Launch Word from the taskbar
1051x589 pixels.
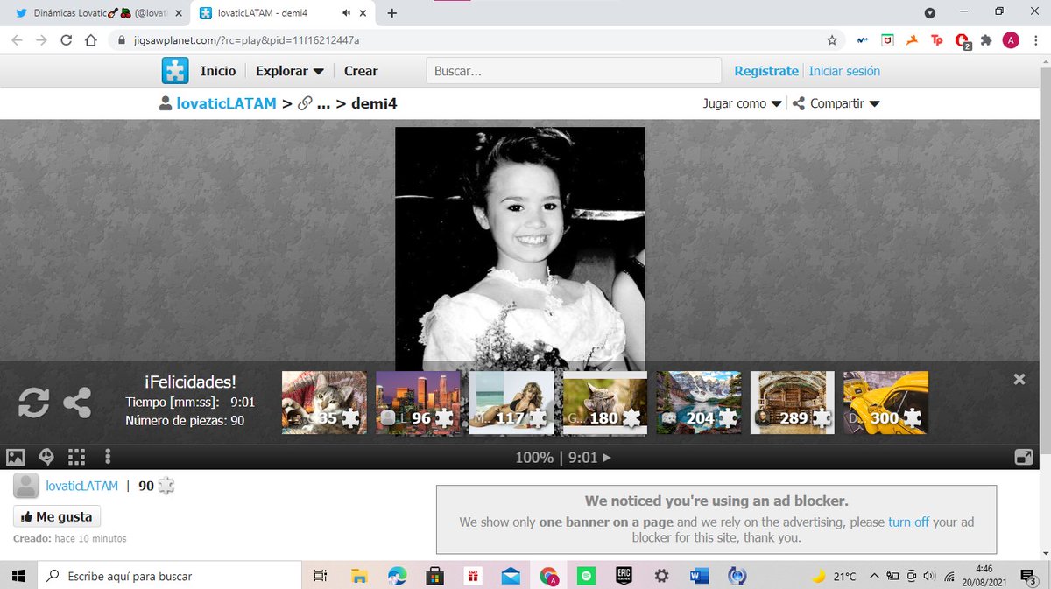tap(699, 576)
